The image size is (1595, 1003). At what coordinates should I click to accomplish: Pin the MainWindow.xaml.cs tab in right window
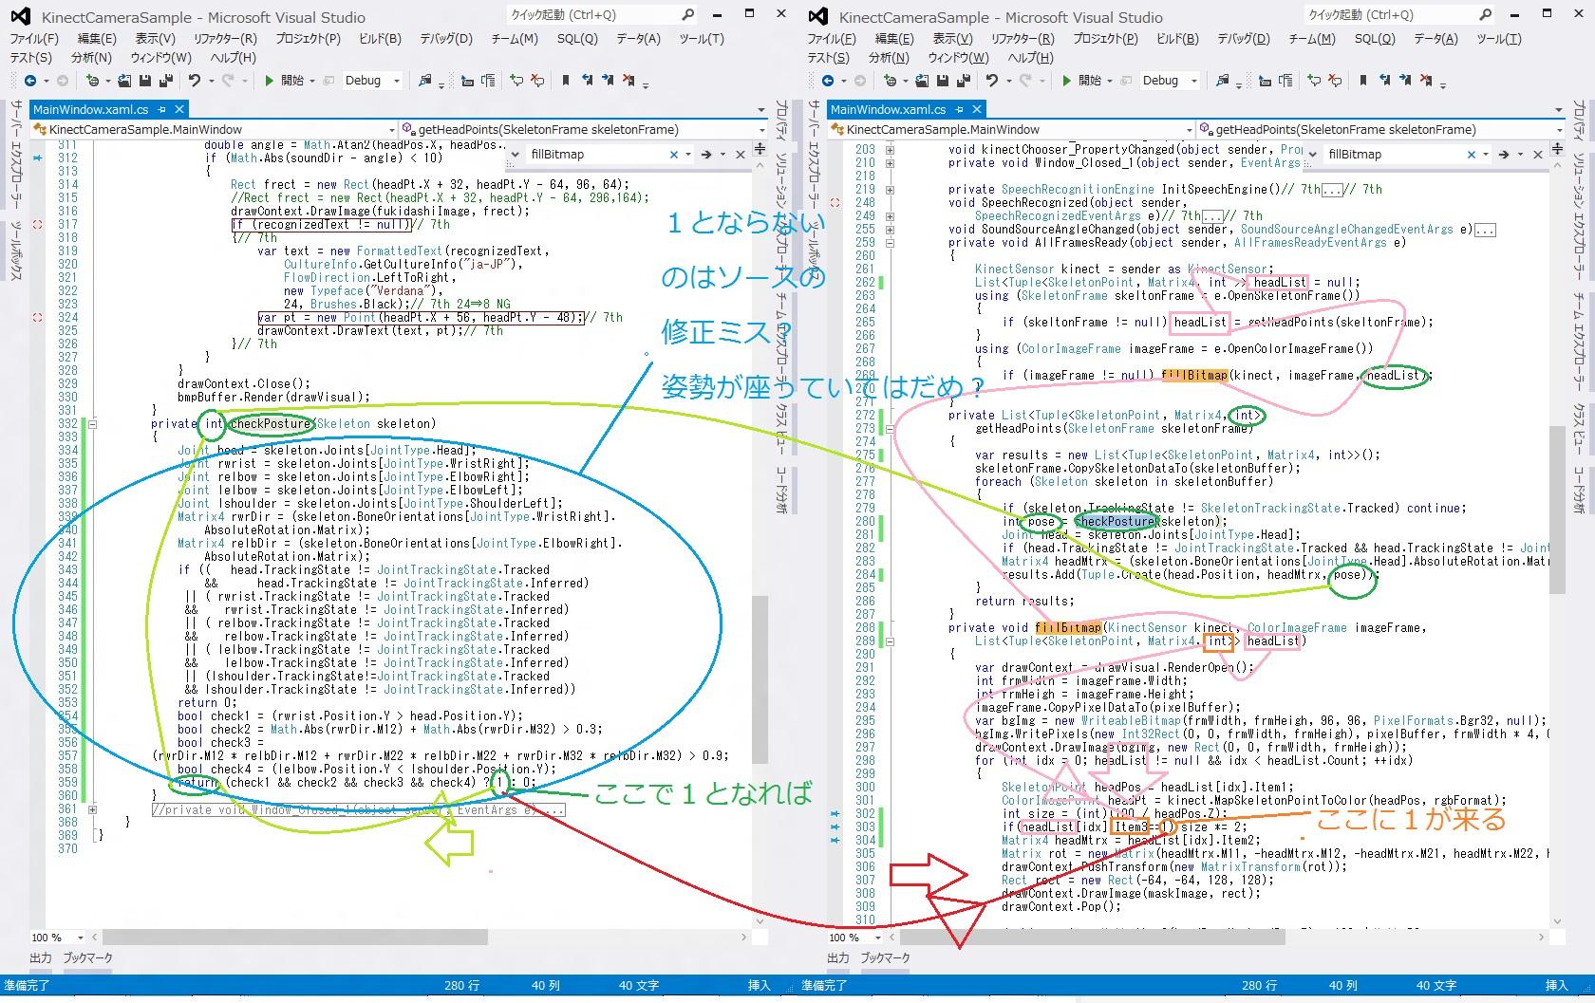coord(960,109)
